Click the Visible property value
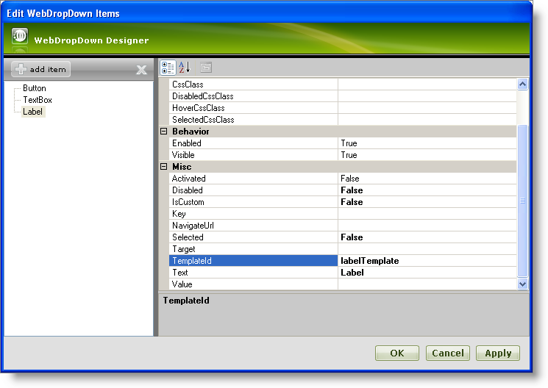This screenshot has height=388, width=548. (x=427, y=155)
